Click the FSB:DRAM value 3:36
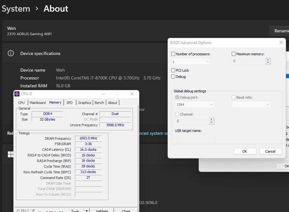The image size is (289, 212). [x=88, y=144]
